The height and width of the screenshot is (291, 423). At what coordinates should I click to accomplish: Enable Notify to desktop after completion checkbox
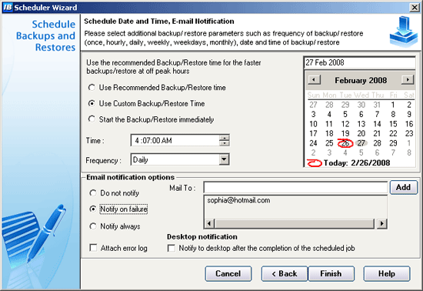tap(172, 248)
